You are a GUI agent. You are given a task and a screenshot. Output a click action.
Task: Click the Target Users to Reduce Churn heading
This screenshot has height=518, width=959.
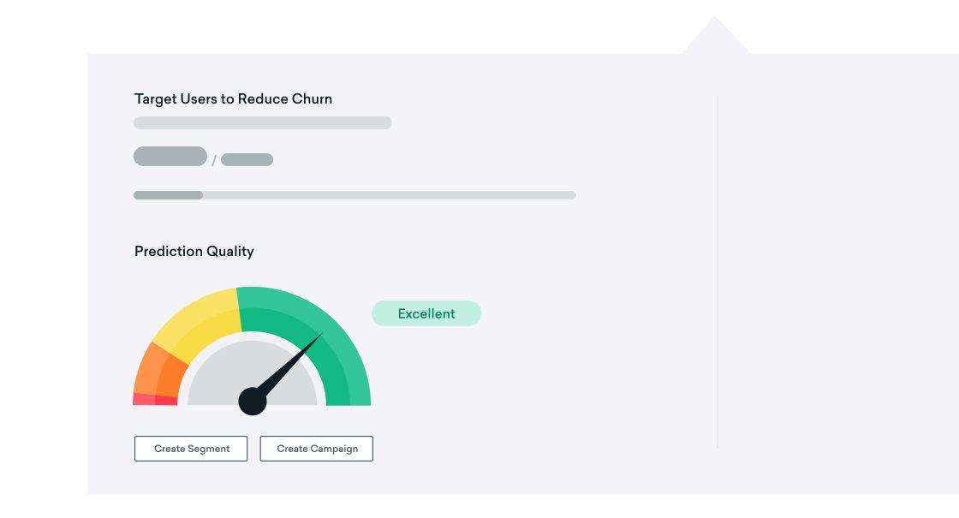tap(233, 99)
